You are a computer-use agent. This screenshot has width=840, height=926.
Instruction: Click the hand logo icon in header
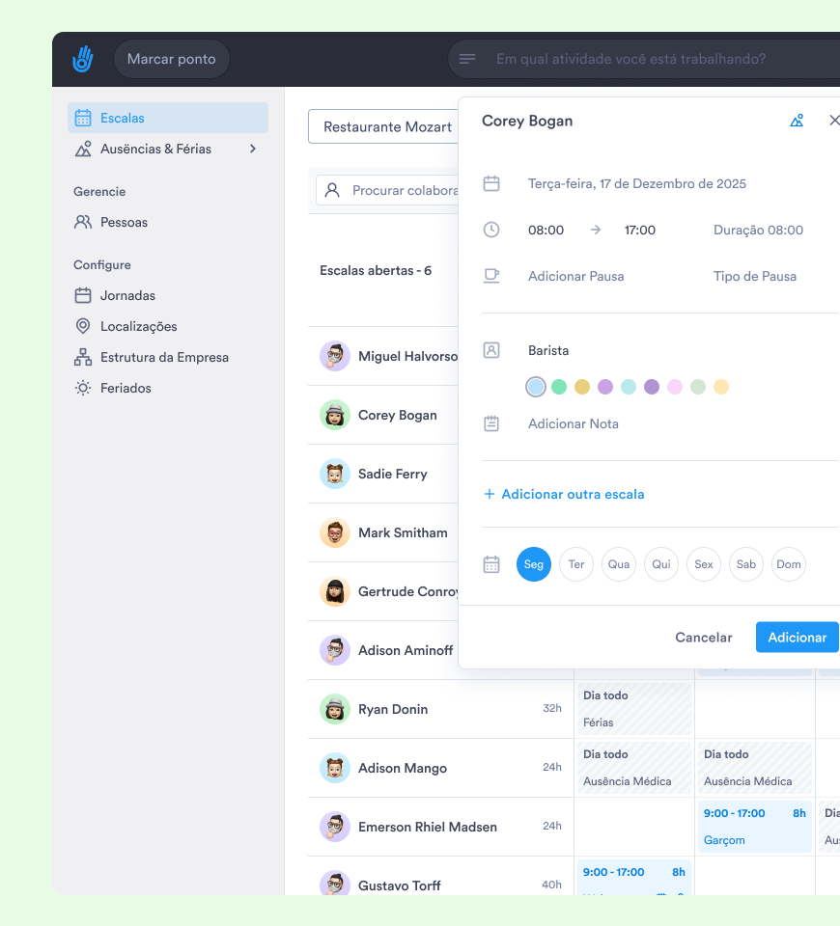[83, 59]
